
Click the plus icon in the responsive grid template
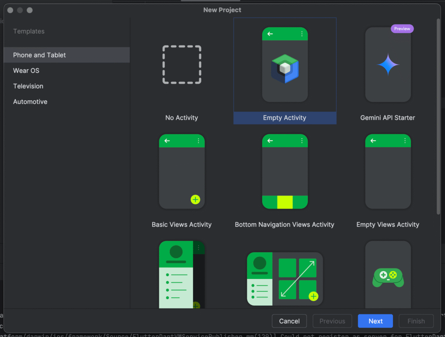[313, 296]
